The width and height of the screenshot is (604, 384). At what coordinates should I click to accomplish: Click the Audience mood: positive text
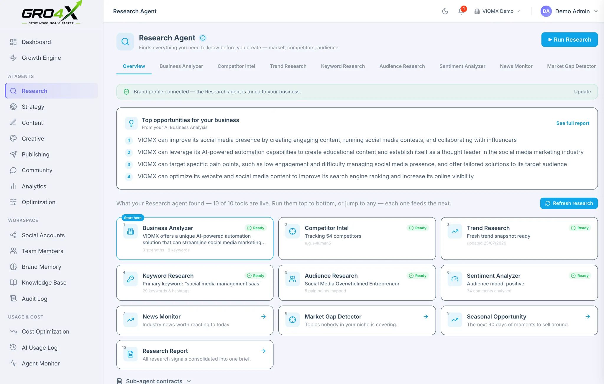click(495, 284)
